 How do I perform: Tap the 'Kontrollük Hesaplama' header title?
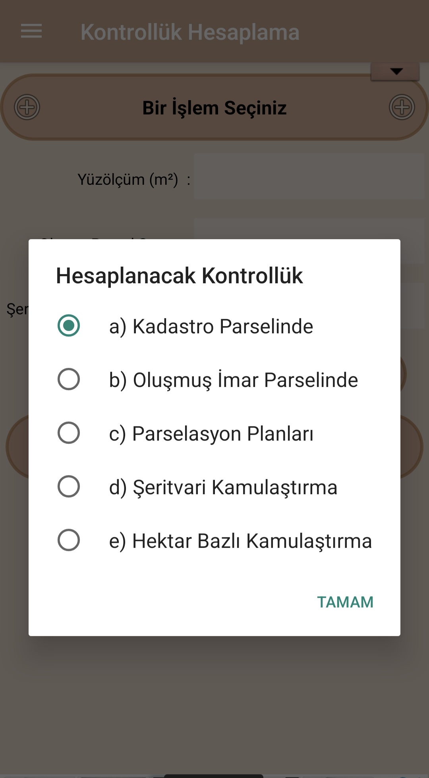tap(190, 32)
